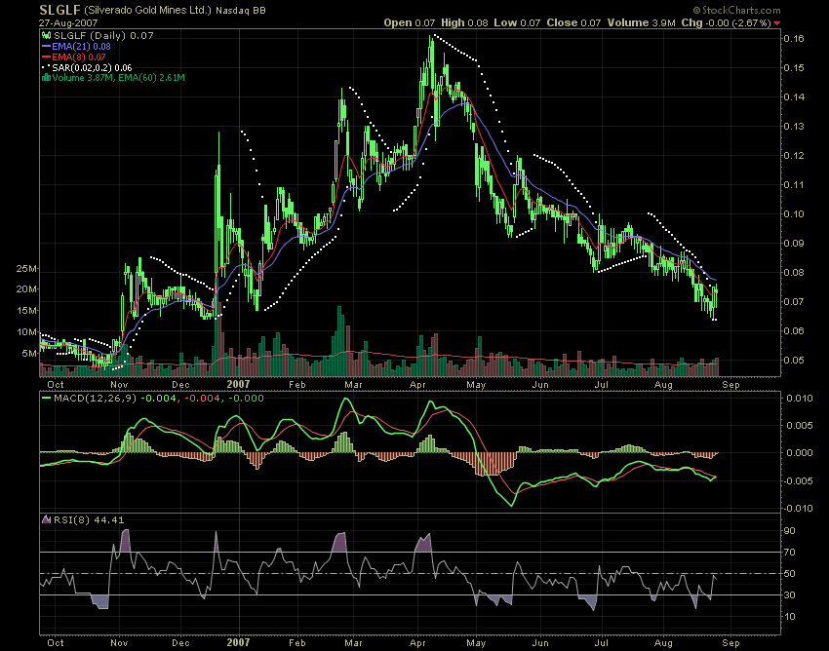Click the blue EMA(21) line swatch
The image size is (829, 651).
(46, 47)
